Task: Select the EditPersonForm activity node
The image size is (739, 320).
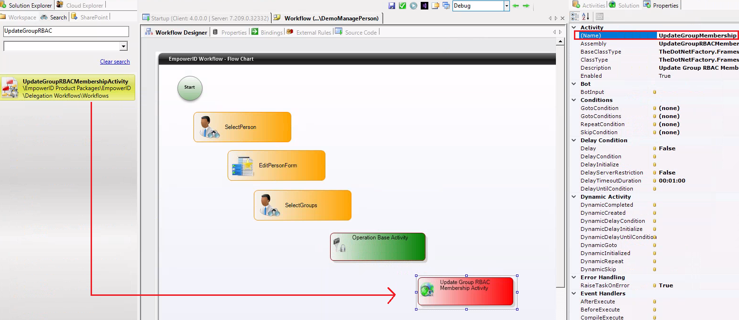Action: click(277, 165)
